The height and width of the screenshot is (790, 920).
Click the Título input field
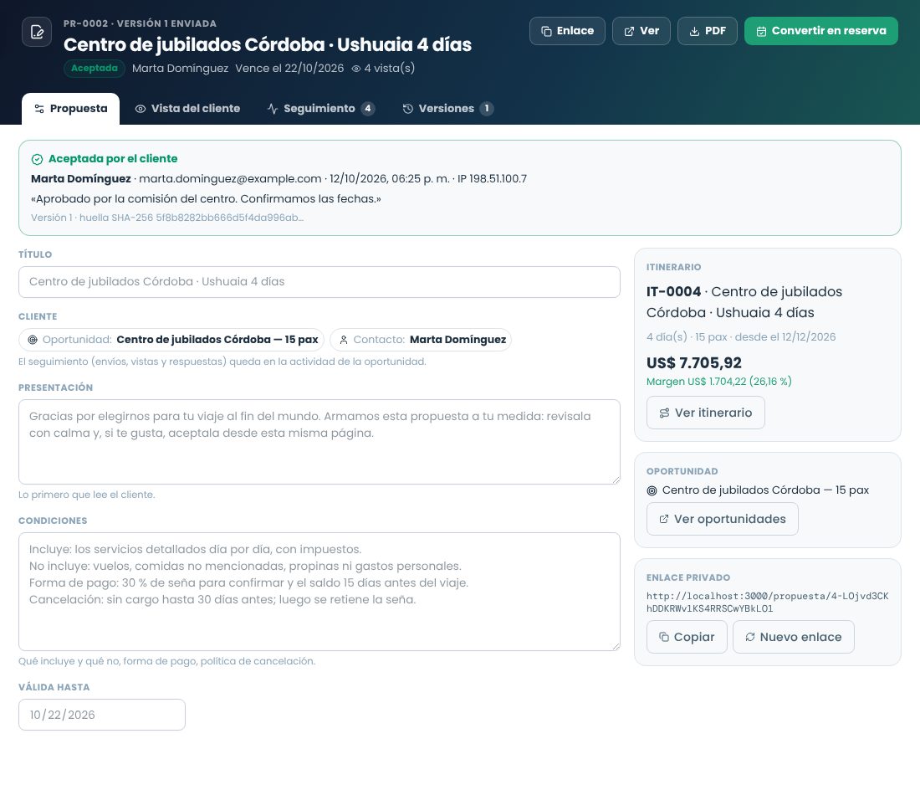(319, 282)
